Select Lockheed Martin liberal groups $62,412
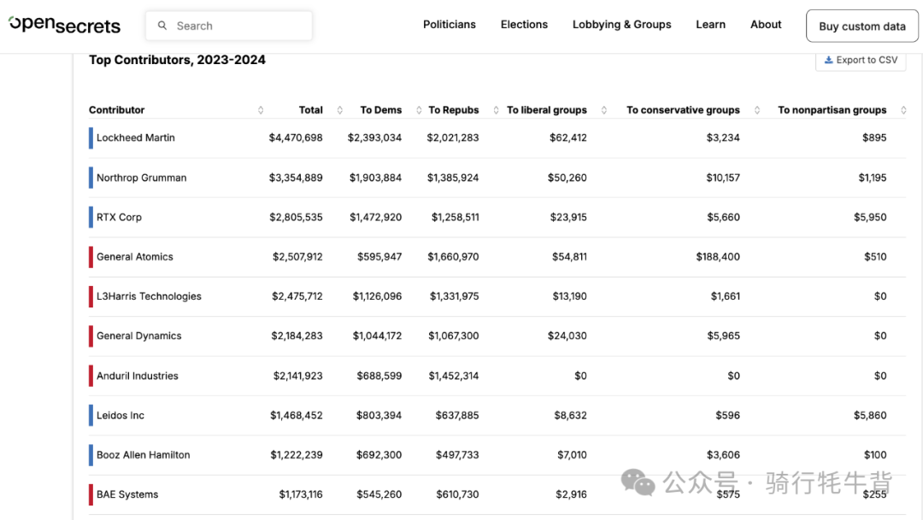The height and width of the screenshot is (520, 923). click(568, 137)
